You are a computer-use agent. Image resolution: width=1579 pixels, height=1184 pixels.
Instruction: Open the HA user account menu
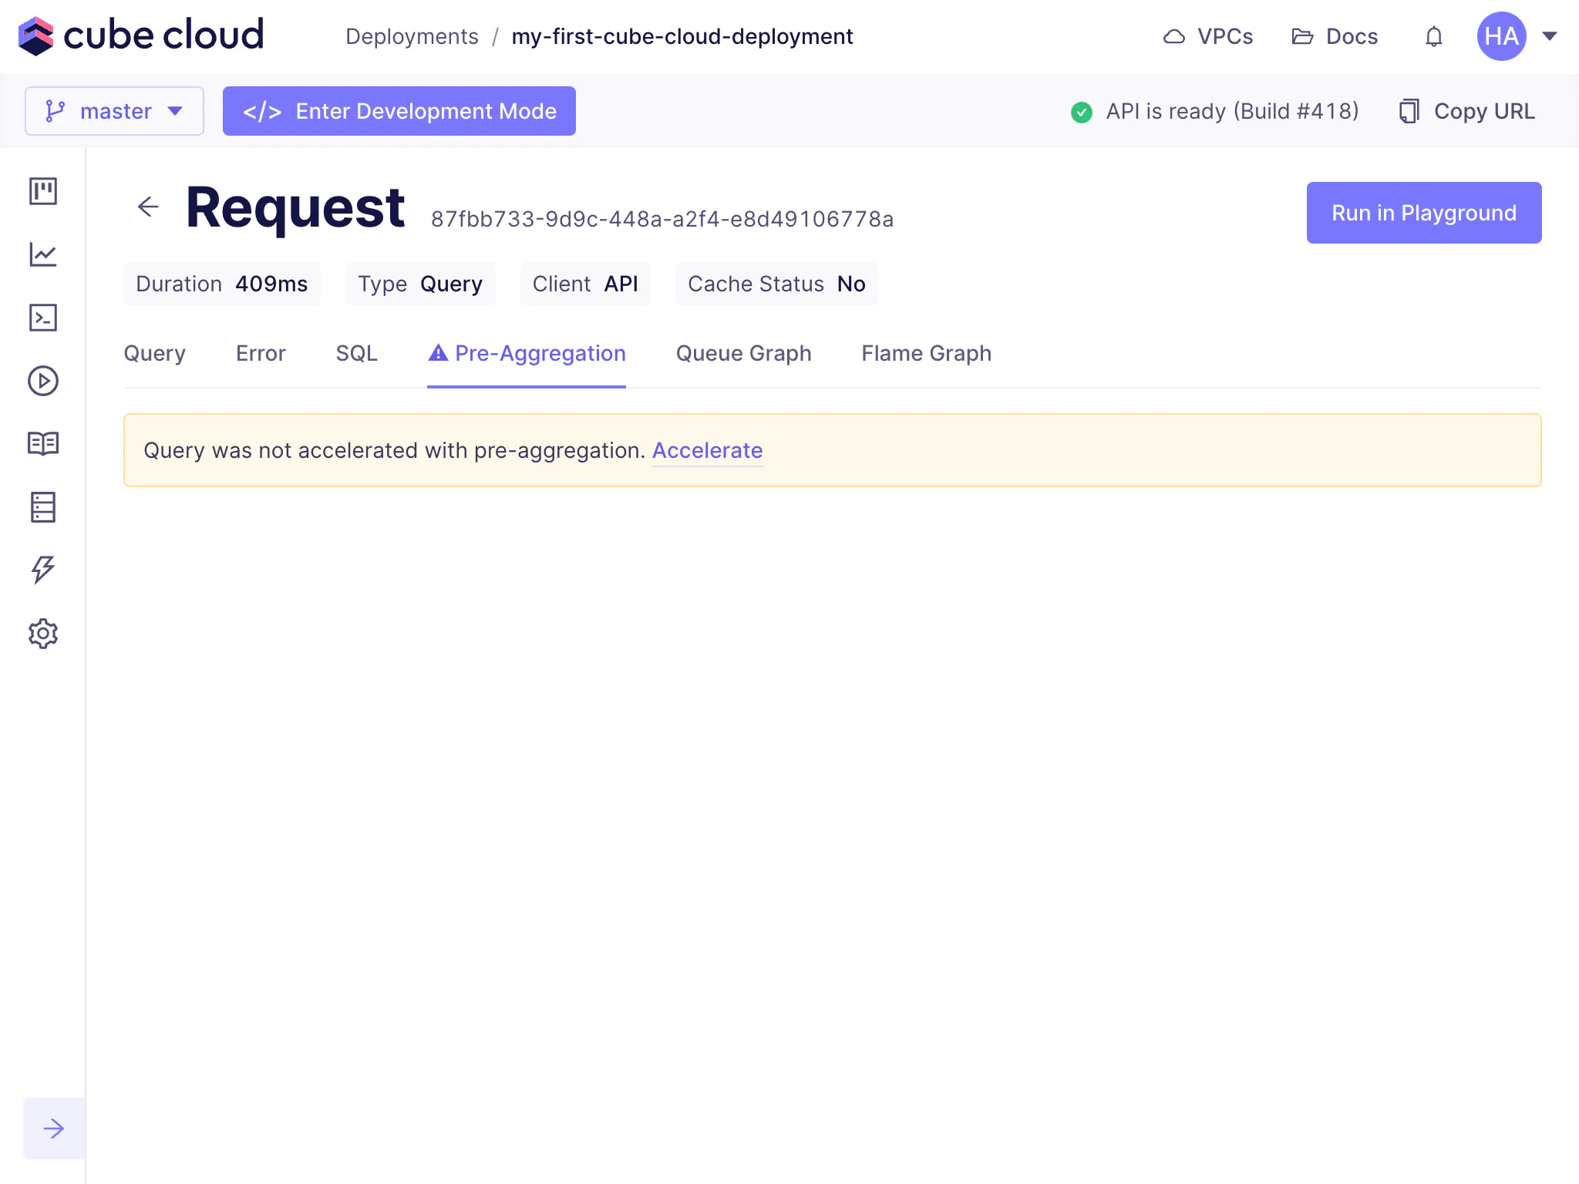(x=1516, y=36)
